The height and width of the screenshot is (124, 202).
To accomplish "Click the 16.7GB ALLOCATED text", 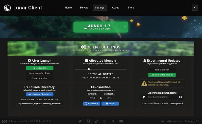I will pyautogui.click(x=101, y=74).
